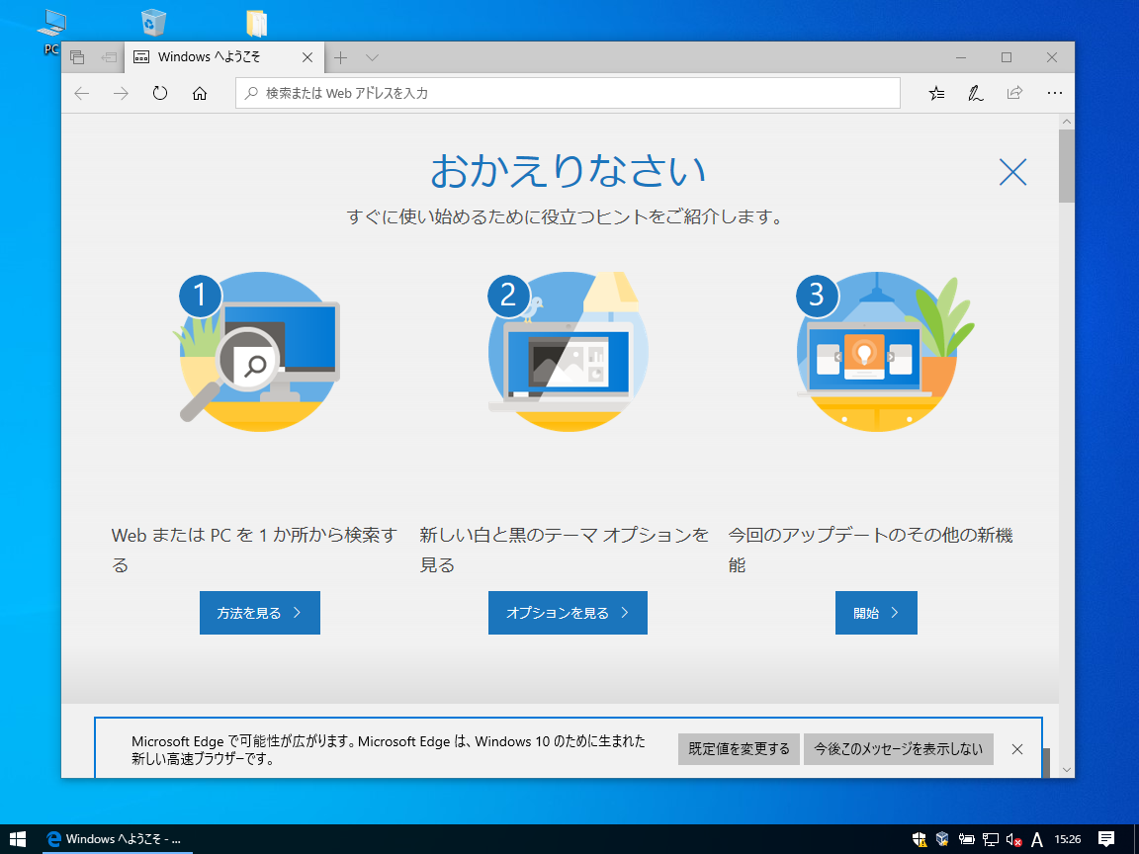This screenshot has width=1139, height=854.
Task: Click the scrollbar up arrow
Action: (1067, 122)
